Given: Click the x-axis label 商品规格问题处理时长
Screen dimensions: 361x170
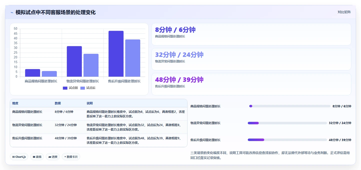Looking at the screenshot, I should click(41, 81).
